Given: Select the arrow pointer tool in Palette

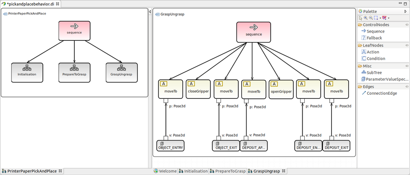Looking at the screenshot, I should coord(361,18).
